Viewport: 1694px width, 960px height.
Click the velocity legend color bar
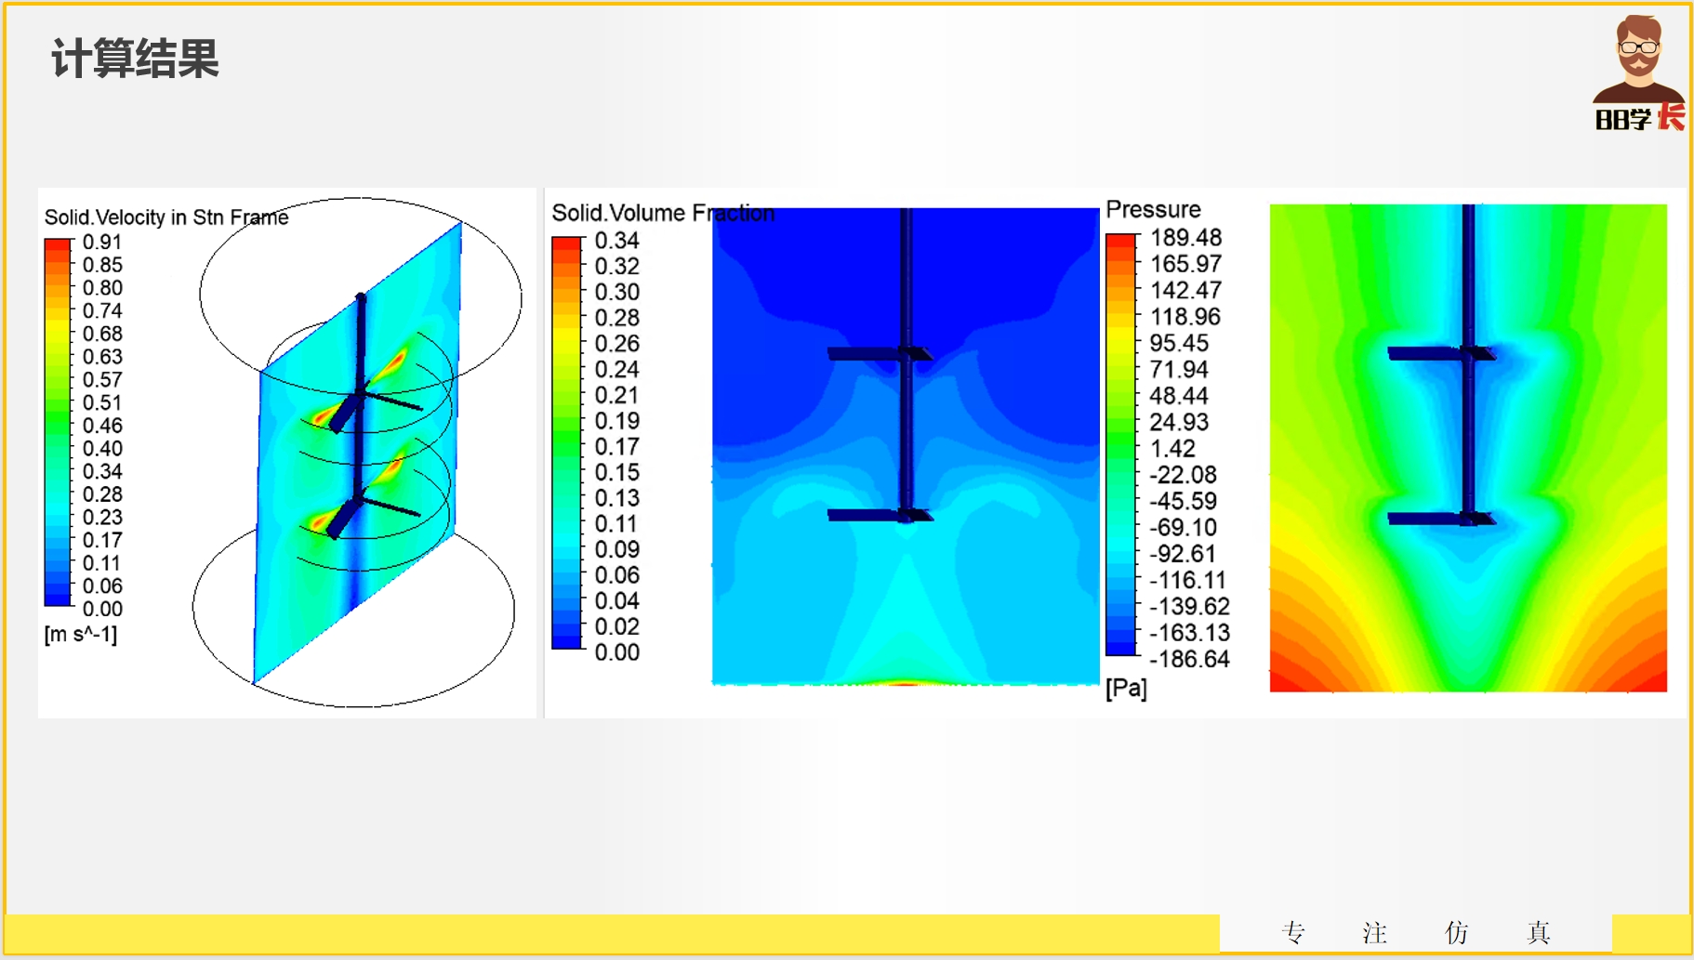click(58, 423)
